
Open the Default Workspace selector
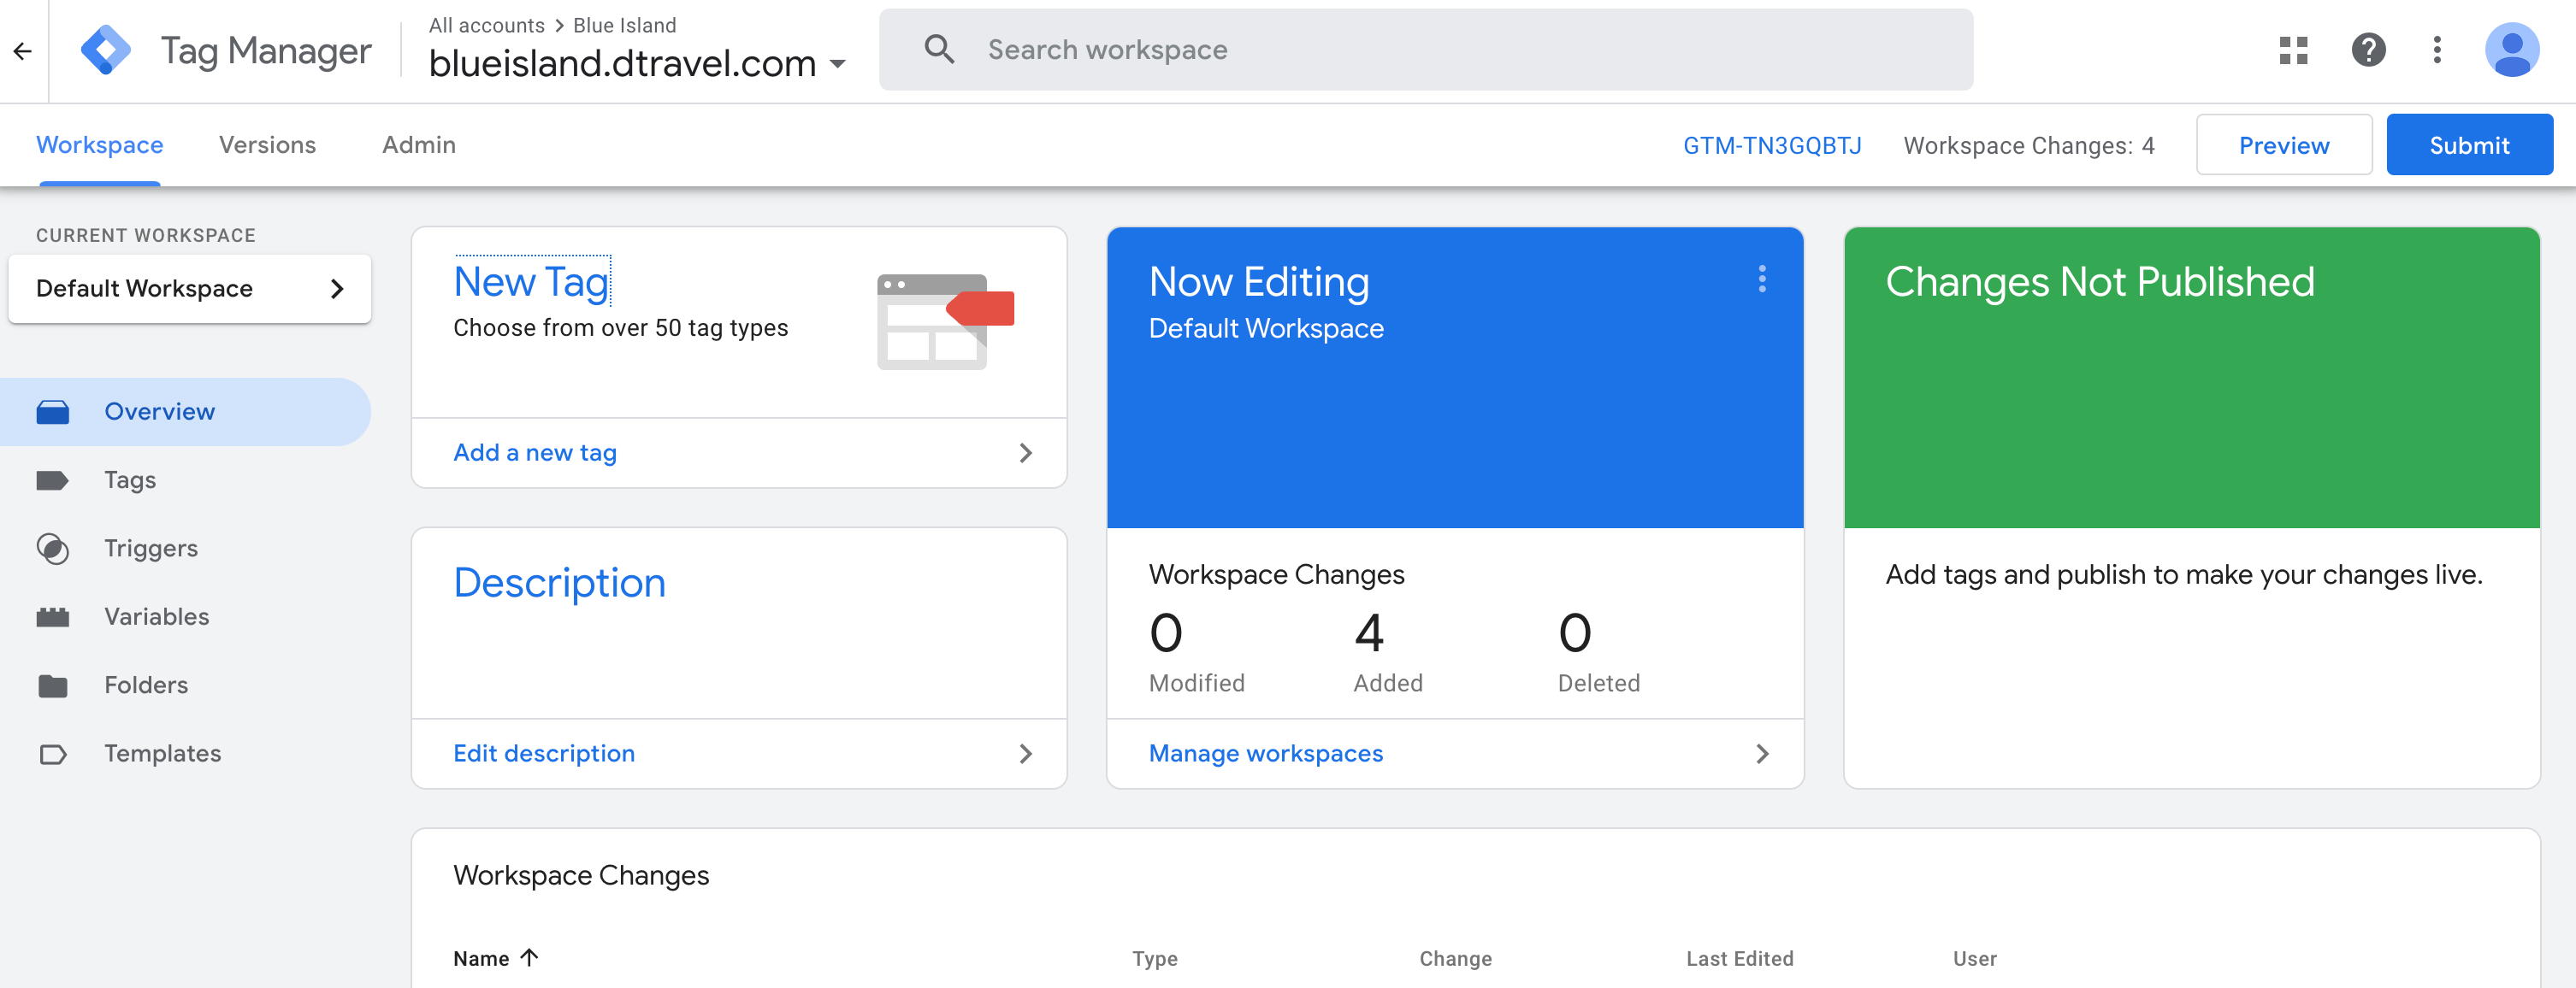(x=190, y=288)
